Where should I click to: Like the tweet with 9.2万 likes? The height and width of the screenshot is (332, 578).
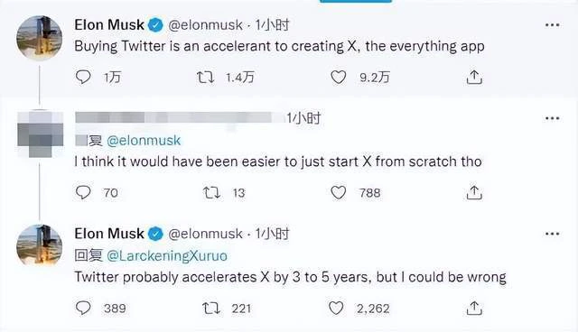(x=338, y=78)
